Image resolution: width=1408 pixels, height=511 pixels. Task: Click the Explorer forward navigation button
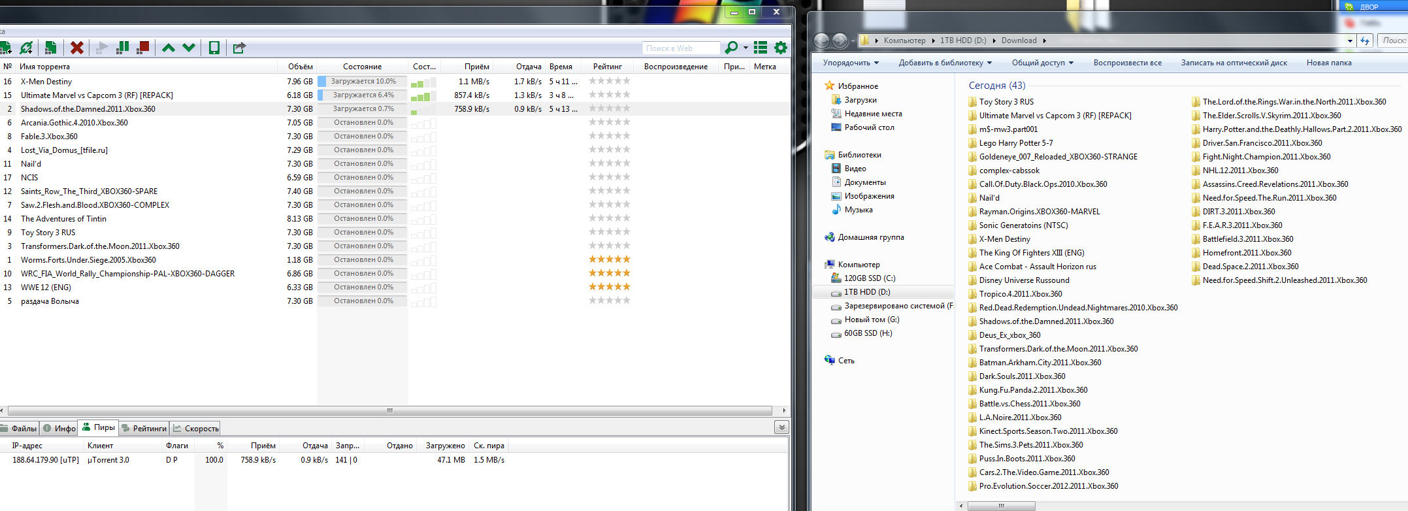tap(840, 41)
